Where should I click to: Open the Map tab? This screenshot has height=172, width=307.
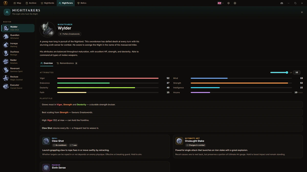click(x=17, y=3)
